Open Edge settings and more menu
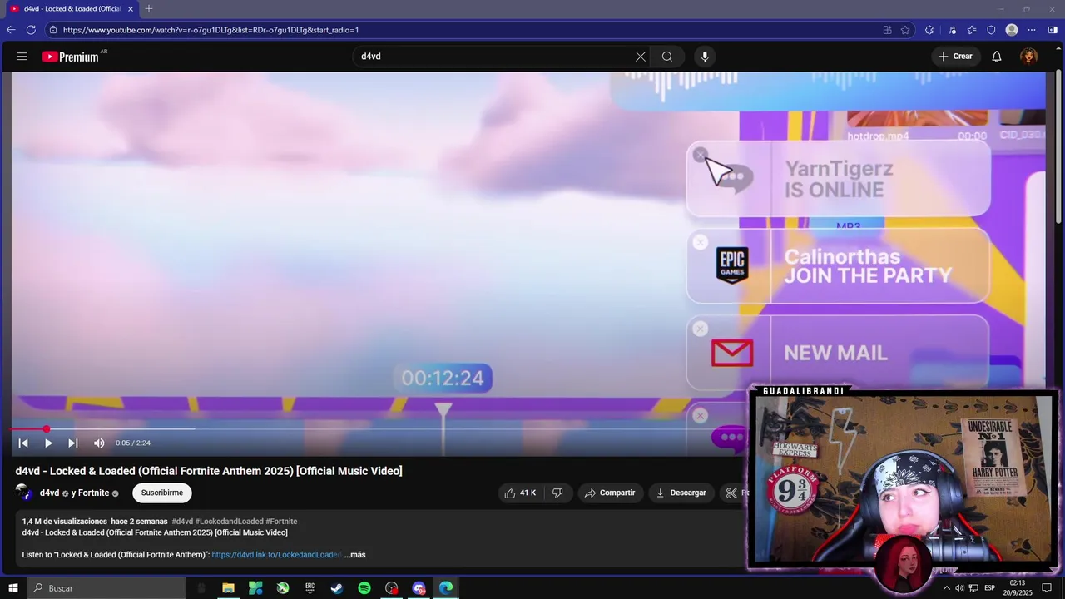The height and width of the screenshot is (599, 1065). pyautogui.click(x=1032, y=30)
